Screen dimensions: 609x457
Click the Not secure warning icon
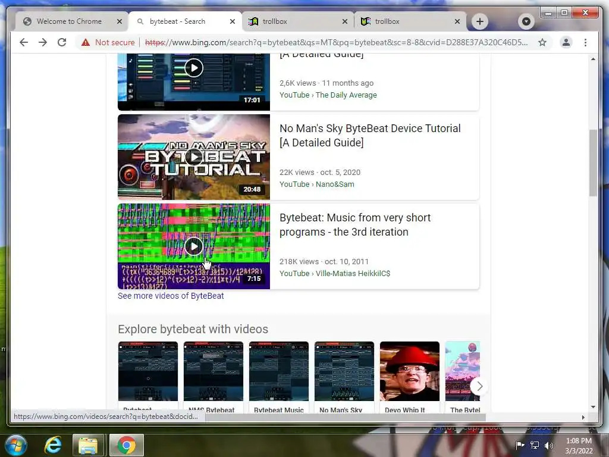pos(86,42)
